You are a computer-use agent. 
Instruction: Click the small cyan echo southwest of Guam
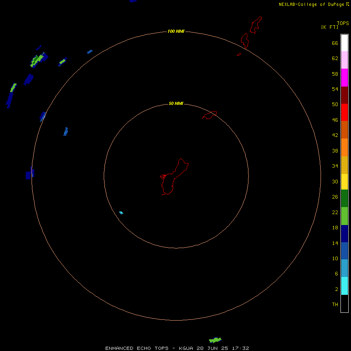coord(121,213)
